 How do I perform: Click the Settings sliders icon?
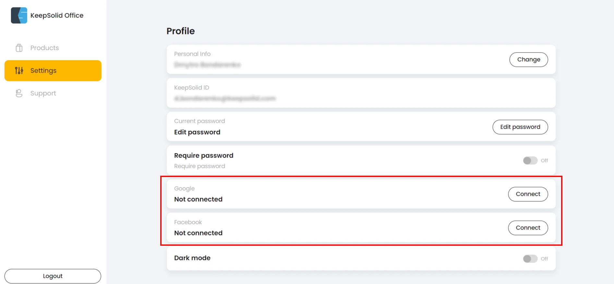[x=19, y=70]
